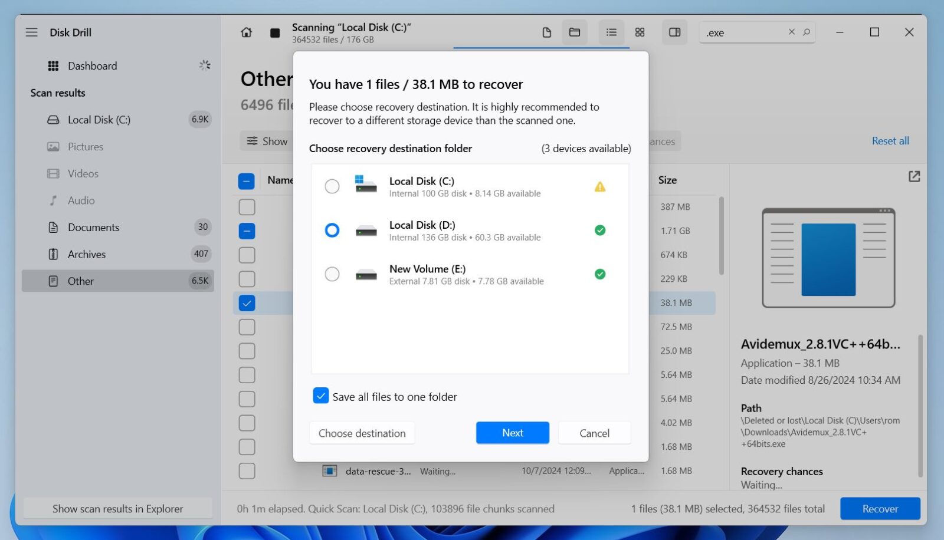The image size is (944, 540).
Task: Expand the external preview of Avidemux file
Action: [913, 176]
